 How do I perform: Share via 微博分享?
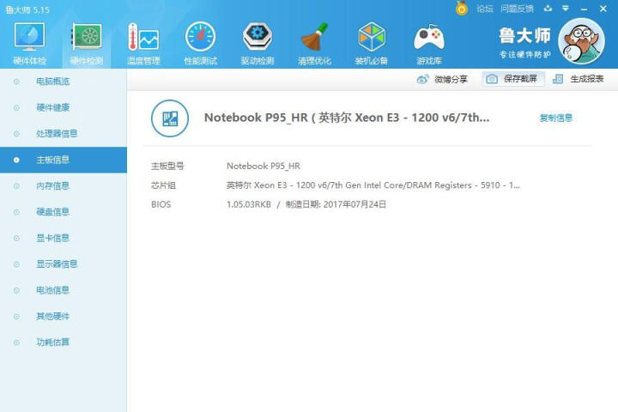pyautogui.click(x=442, y=79)
